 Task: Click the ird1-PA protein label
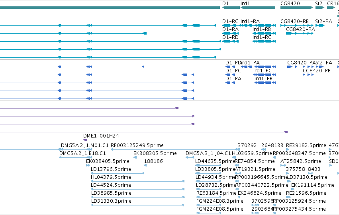pos(250,63)
